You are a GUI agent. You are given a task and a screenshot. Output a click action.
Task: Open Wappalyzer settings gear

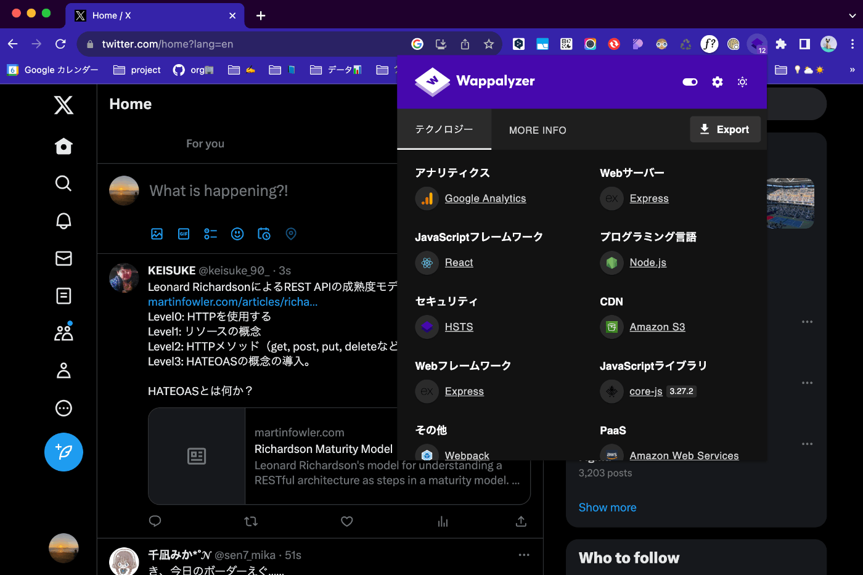pyautogui.click(x=718, y=82)
